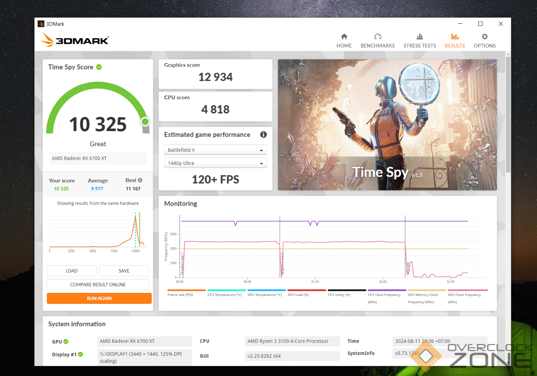
Task: Open the Benchmarks gauge icon
Action: coord(378,37)
